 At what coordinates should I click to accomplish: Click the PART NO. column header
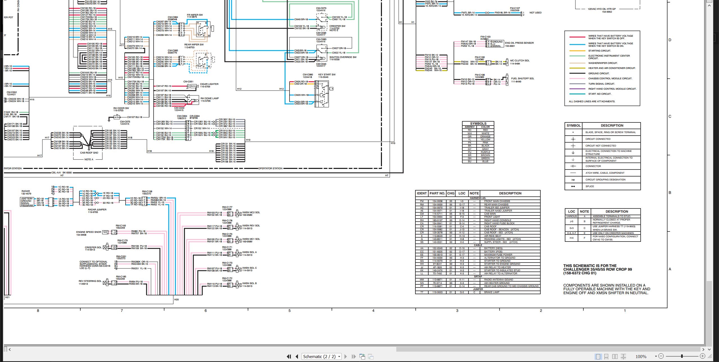(x=437, y=193)
